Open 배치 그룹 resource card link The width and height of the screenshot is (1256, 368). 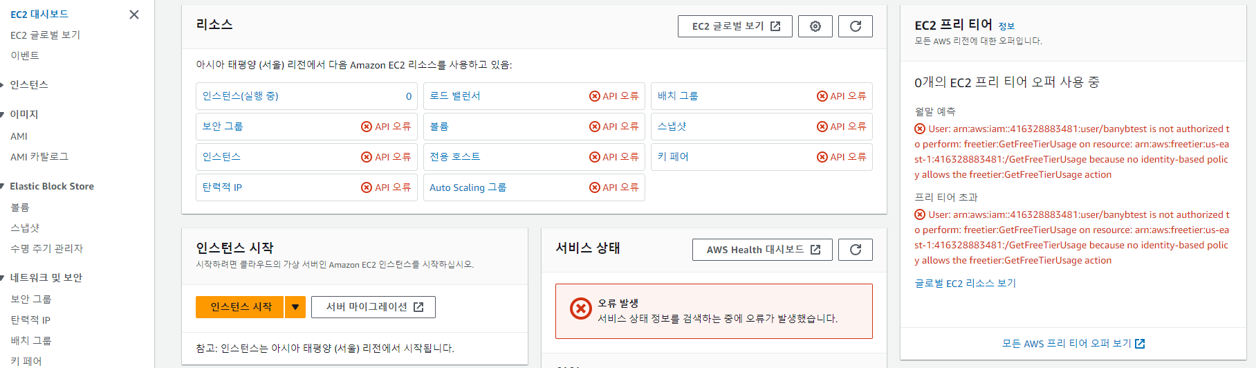pos(678,96)
